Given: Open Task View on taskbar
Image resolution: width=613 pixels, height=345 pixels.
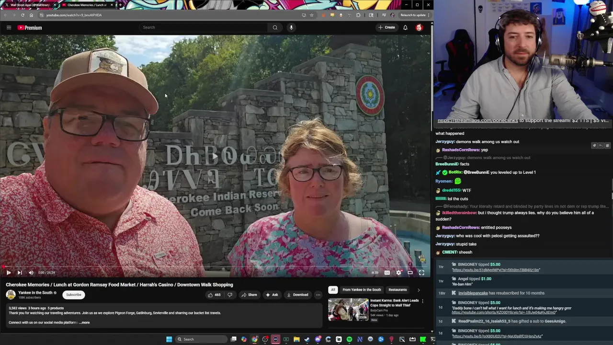Looking at the screenshot, I should click(233, 339).
